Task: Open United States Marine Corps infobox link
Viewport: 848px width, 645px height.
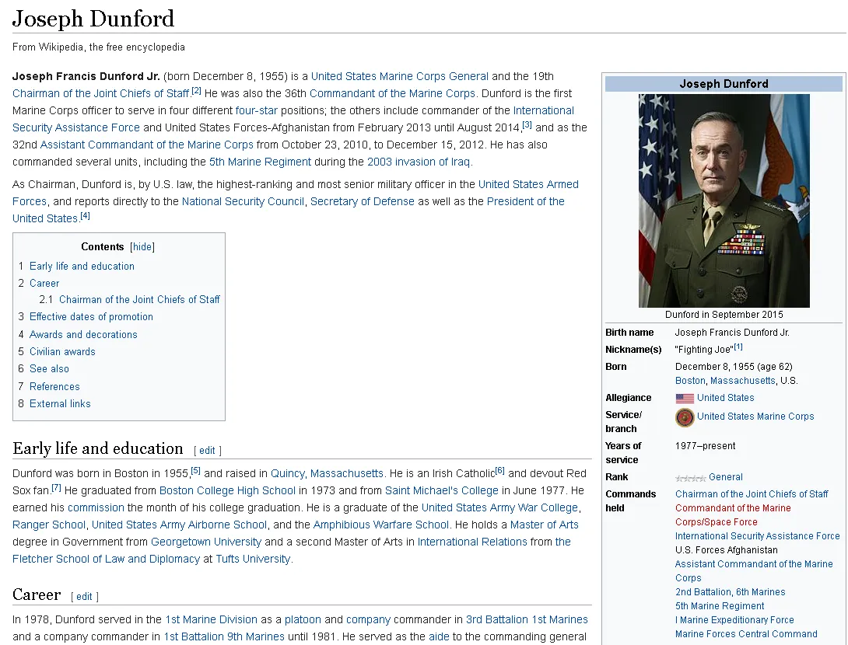Action: [x=755, y=417]
